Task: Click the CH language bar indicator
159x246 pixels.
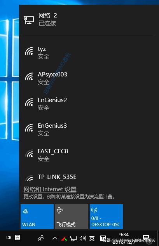Action: [x=9, y=237]
